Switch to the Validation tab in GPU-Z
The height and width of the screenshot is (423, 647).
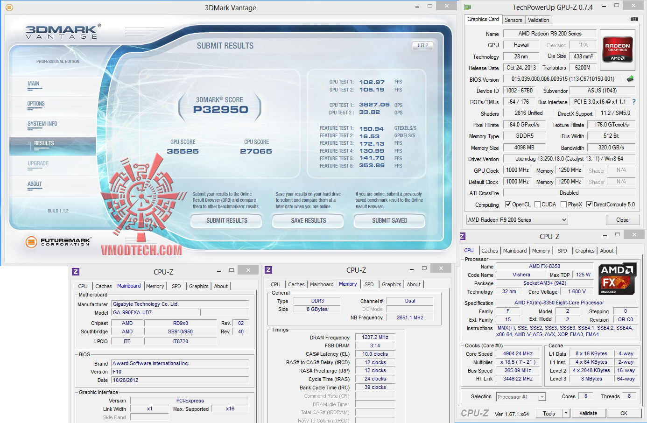(538, 20)
